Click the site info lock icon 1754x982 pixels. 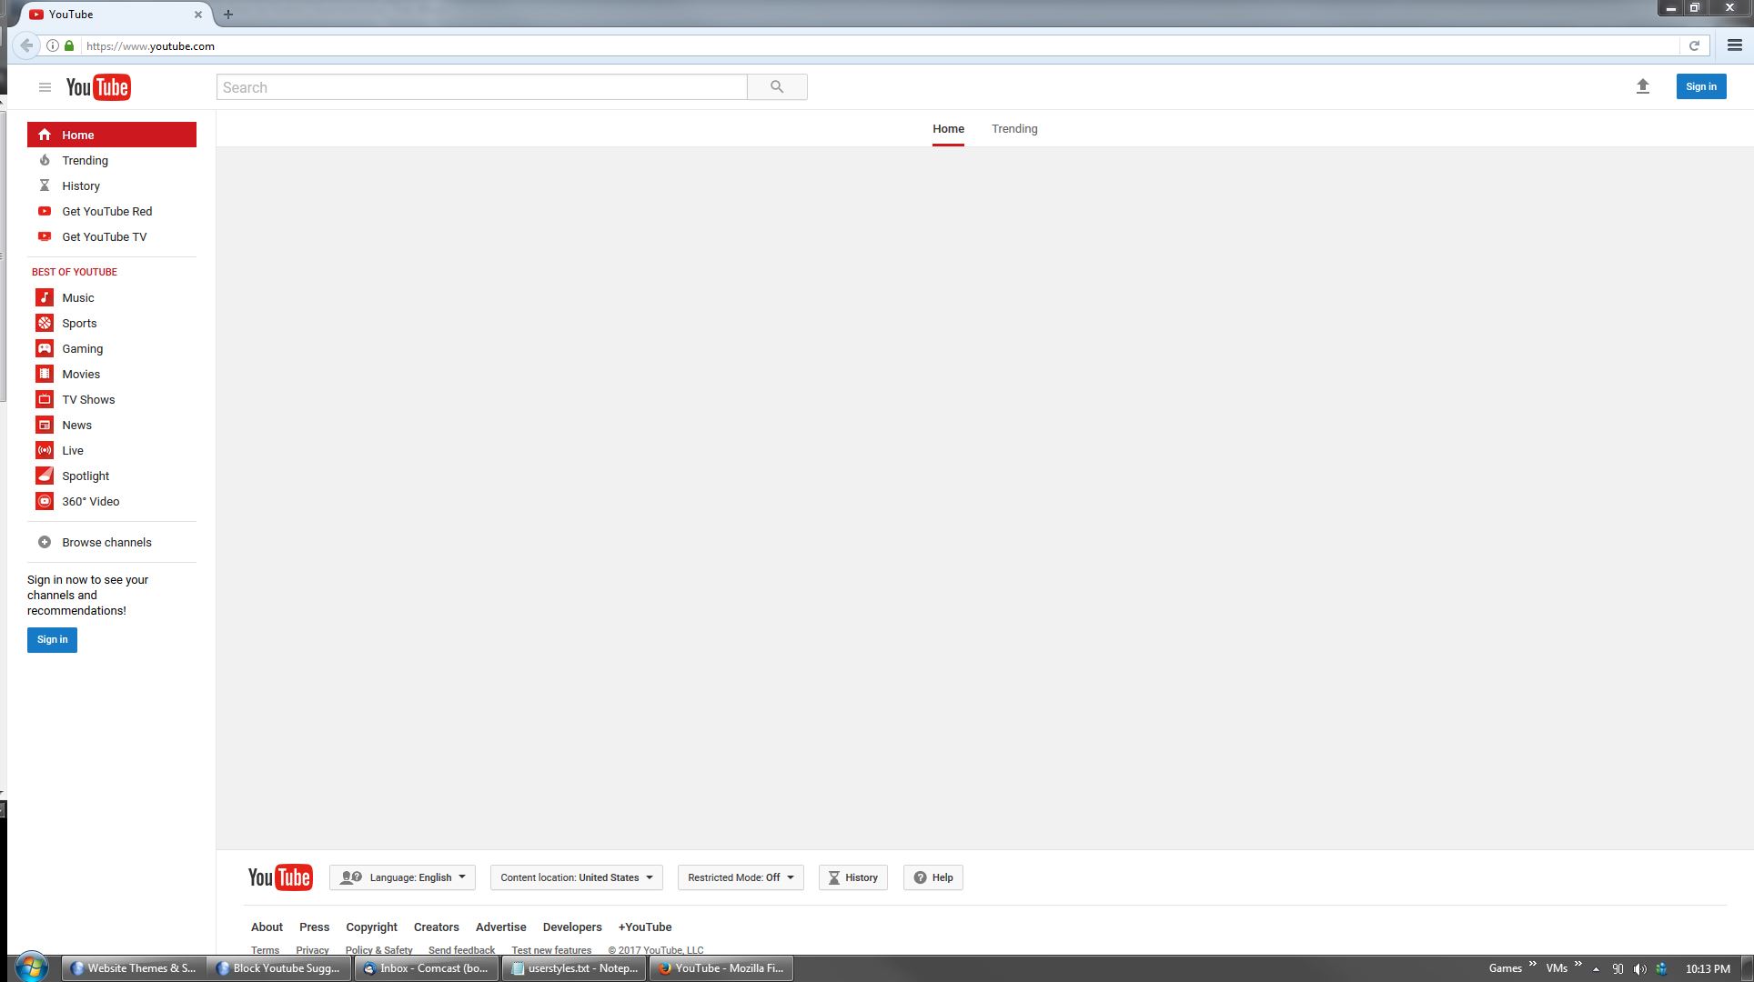tap(69, 45)
